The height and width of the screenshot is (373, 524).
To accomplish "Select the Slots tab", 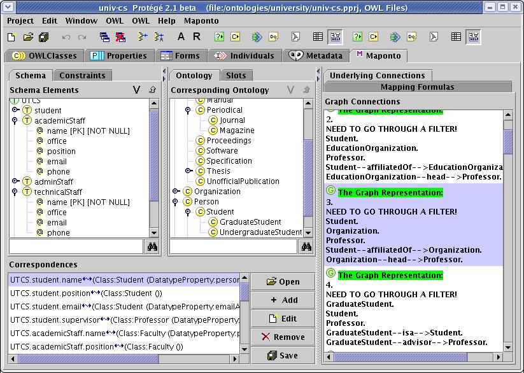I will 236,76.
